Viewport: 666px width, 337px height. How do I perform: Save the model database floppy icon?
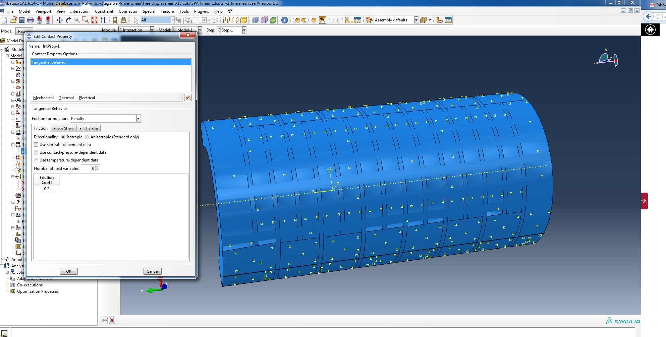(x=22, y=20)
